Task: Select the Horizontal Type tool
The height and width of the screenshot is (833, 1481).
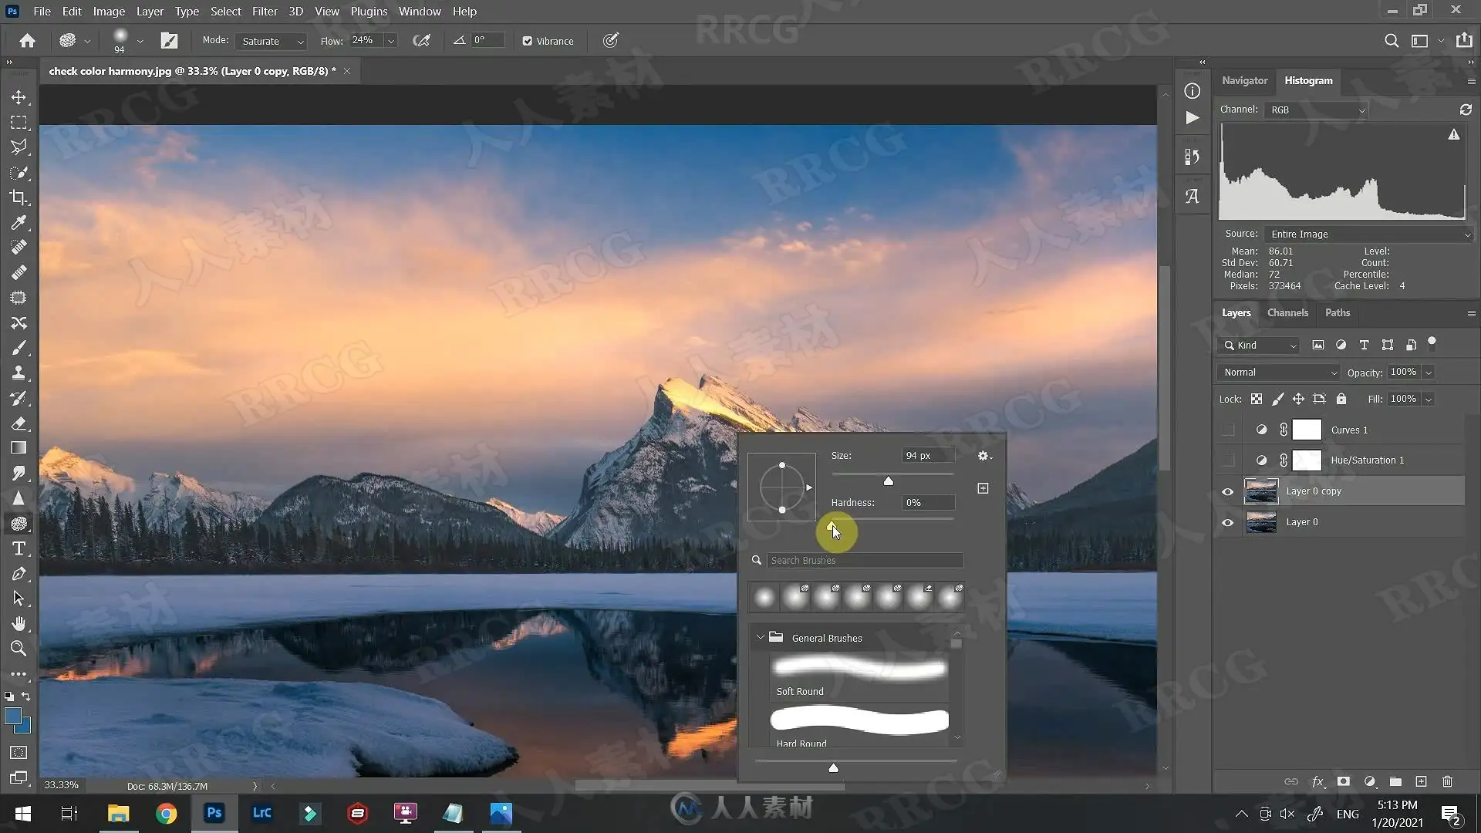Action: [x=19, y=548]
